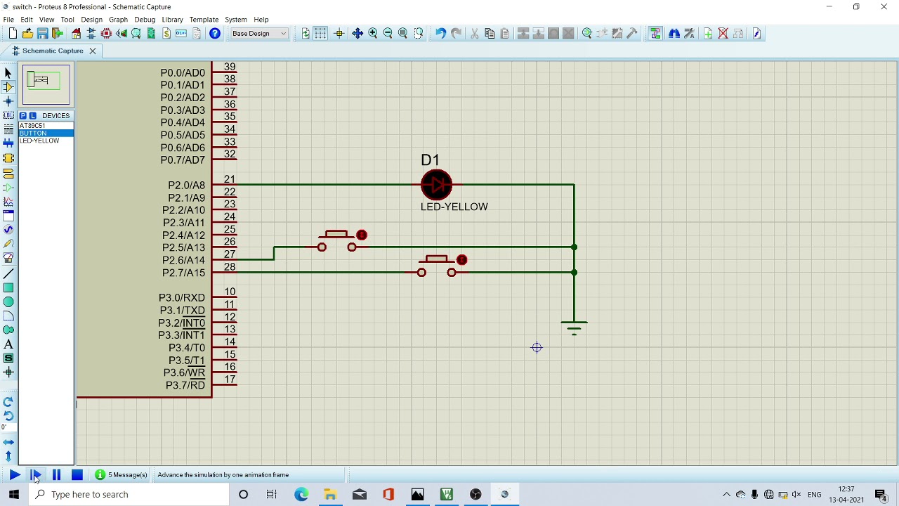
Task: Open Microsoft Edge from taskbar
Action: pos(301,494)
